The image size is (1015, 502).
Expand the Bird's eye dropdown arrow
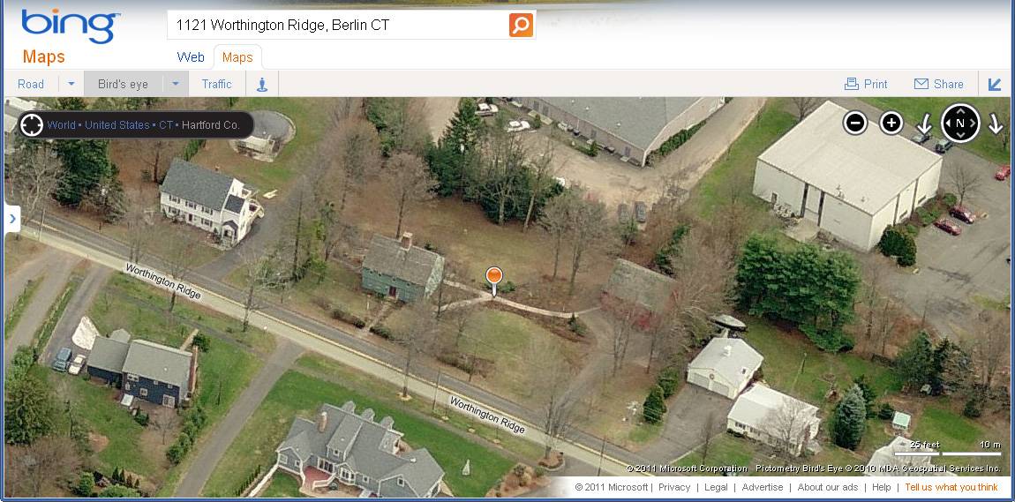click(x=176, y=84)
